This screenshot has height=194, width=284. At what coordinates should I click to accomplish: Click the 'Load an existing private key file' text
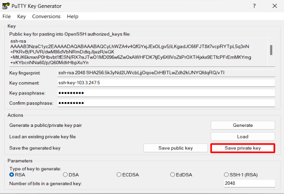[x=42, y=137]
